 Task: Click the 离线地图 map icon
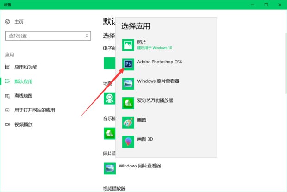[x=7, y=96]
